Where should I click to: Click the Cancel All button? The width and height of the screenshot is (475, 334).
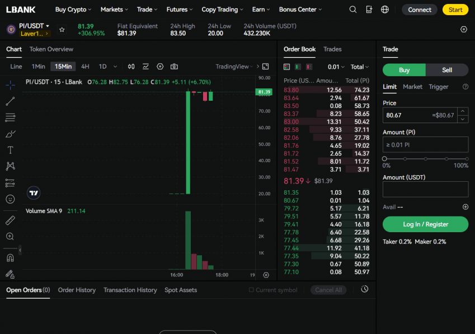click(328, 290)
